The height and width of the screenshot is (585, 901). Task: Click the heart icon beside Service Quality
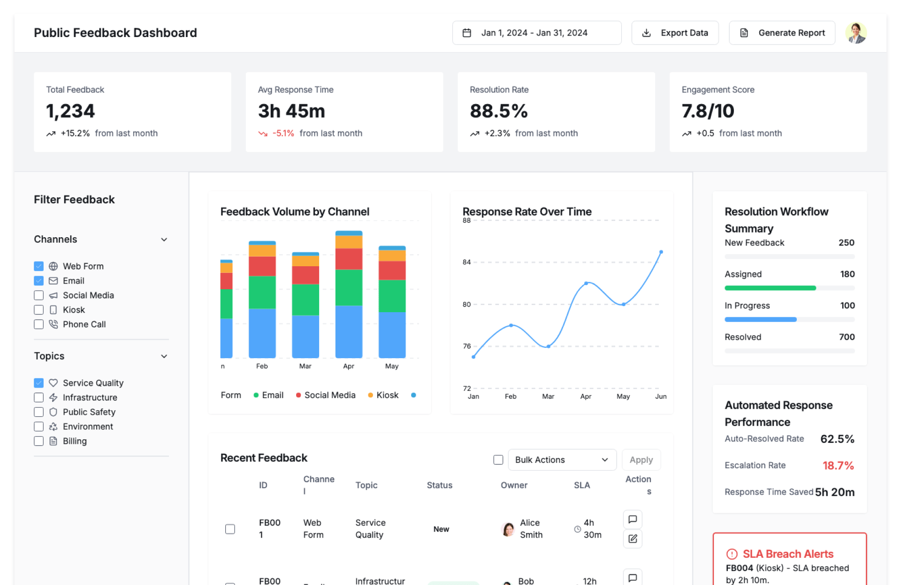tap(53, 383)
